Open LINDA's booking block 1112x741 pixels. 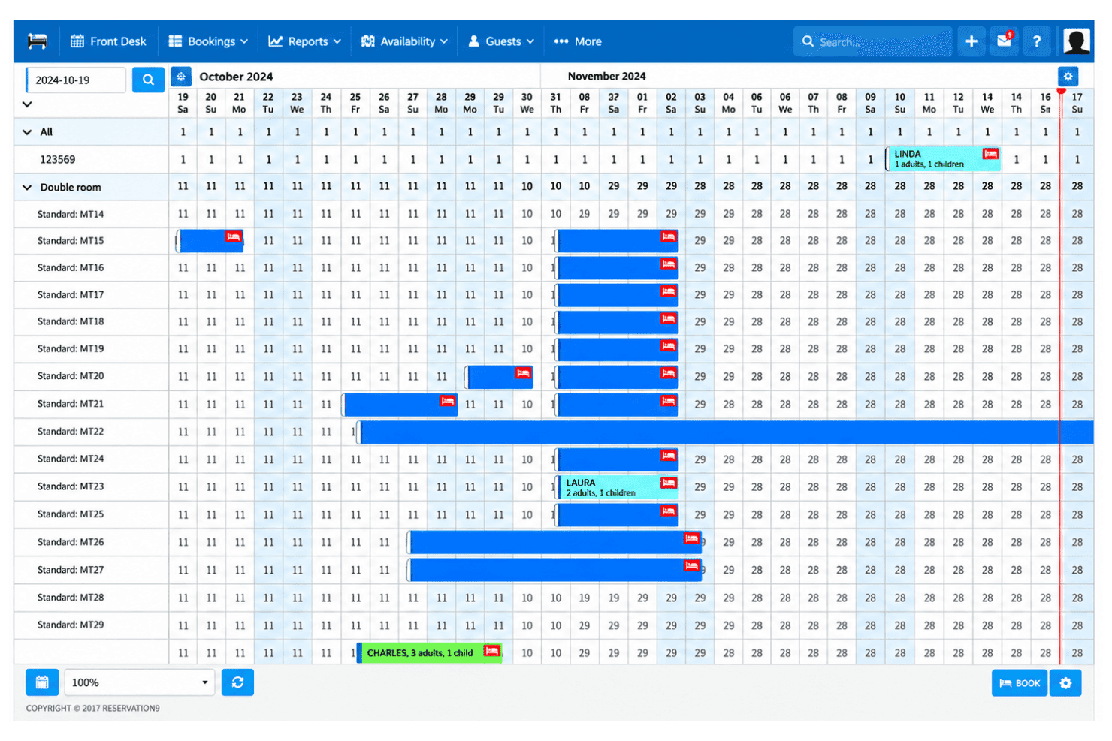[x=943, y=159]
